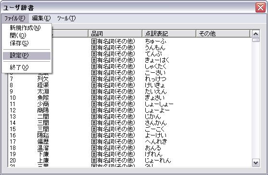Click the reading てんぷ
Screen dimensions: 268x175
click(153, 54)
